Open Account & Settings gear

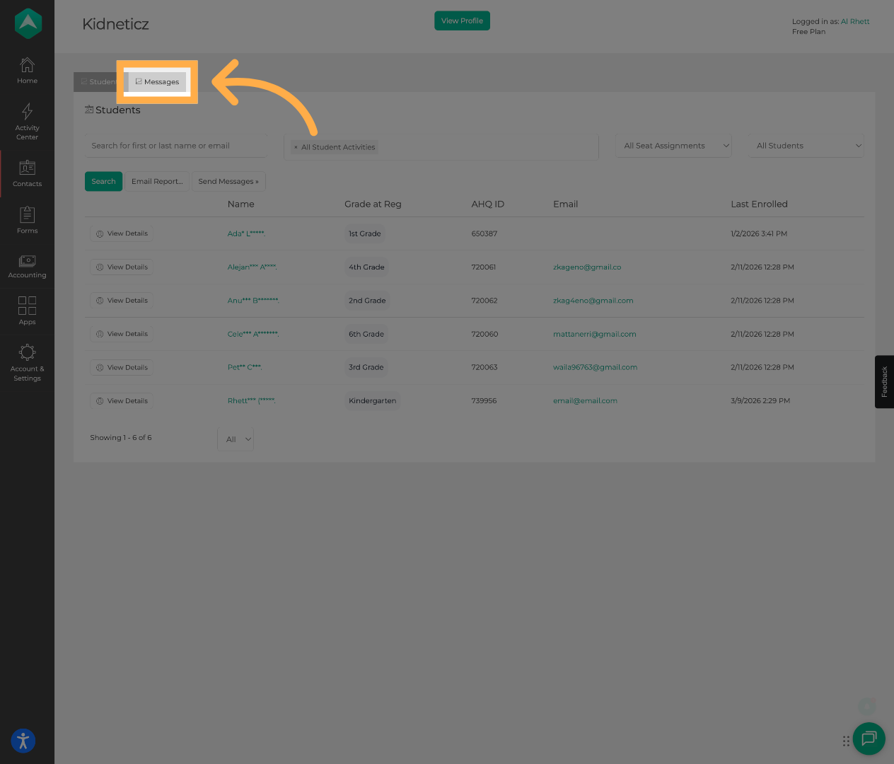(27, 361)
